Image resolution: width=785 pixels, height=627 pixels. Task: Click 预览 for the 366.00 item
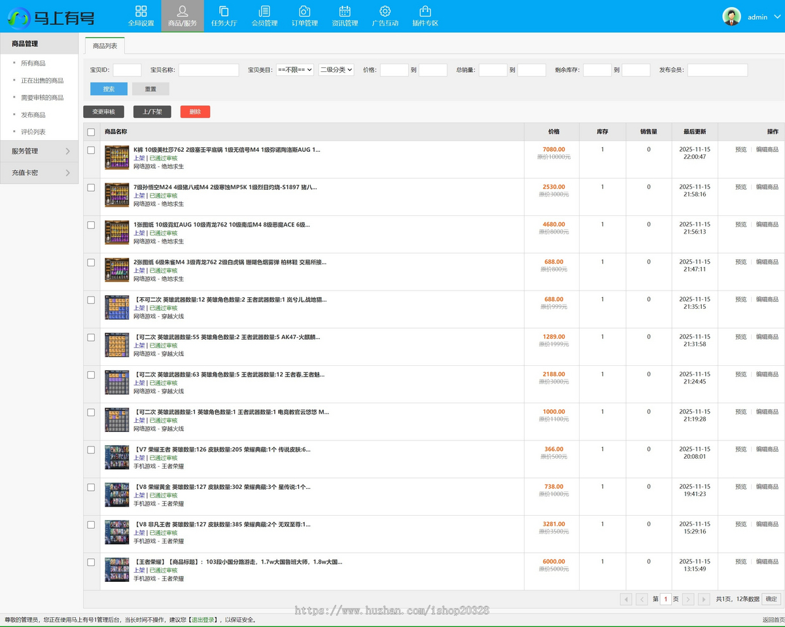pyautogui.click(x=741, y=450)
